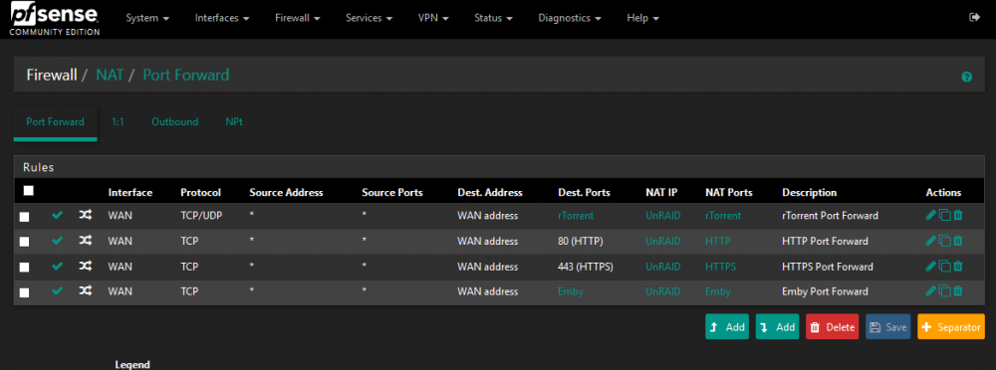Switch to the 1:1 NAT tab
996x370 pixels.
tap(118, 122)
